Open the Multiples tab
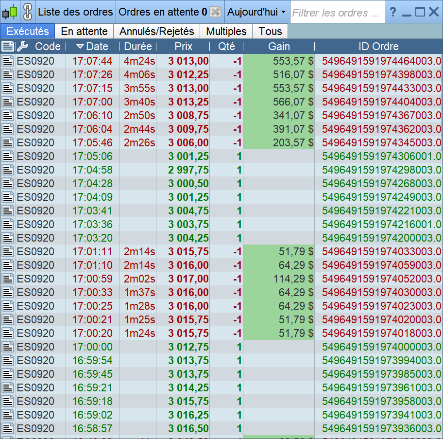Image resolution: width=443 pixels, height=439 pixels. [x=226, y=31]
